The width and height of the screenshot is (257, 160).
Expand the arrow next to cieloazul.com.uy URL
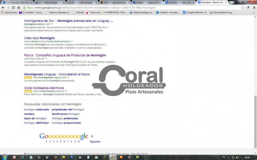click(72, 41)
